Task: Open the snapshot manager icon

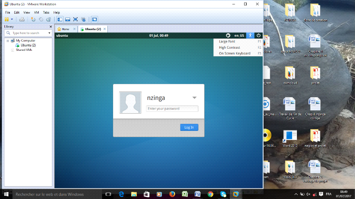Action: pos(49,19)
